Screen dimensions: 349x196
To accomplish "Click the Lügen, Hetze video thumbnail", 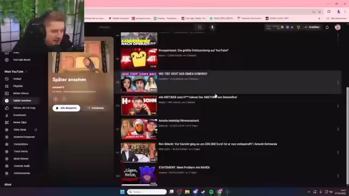I will click(139, 175).
